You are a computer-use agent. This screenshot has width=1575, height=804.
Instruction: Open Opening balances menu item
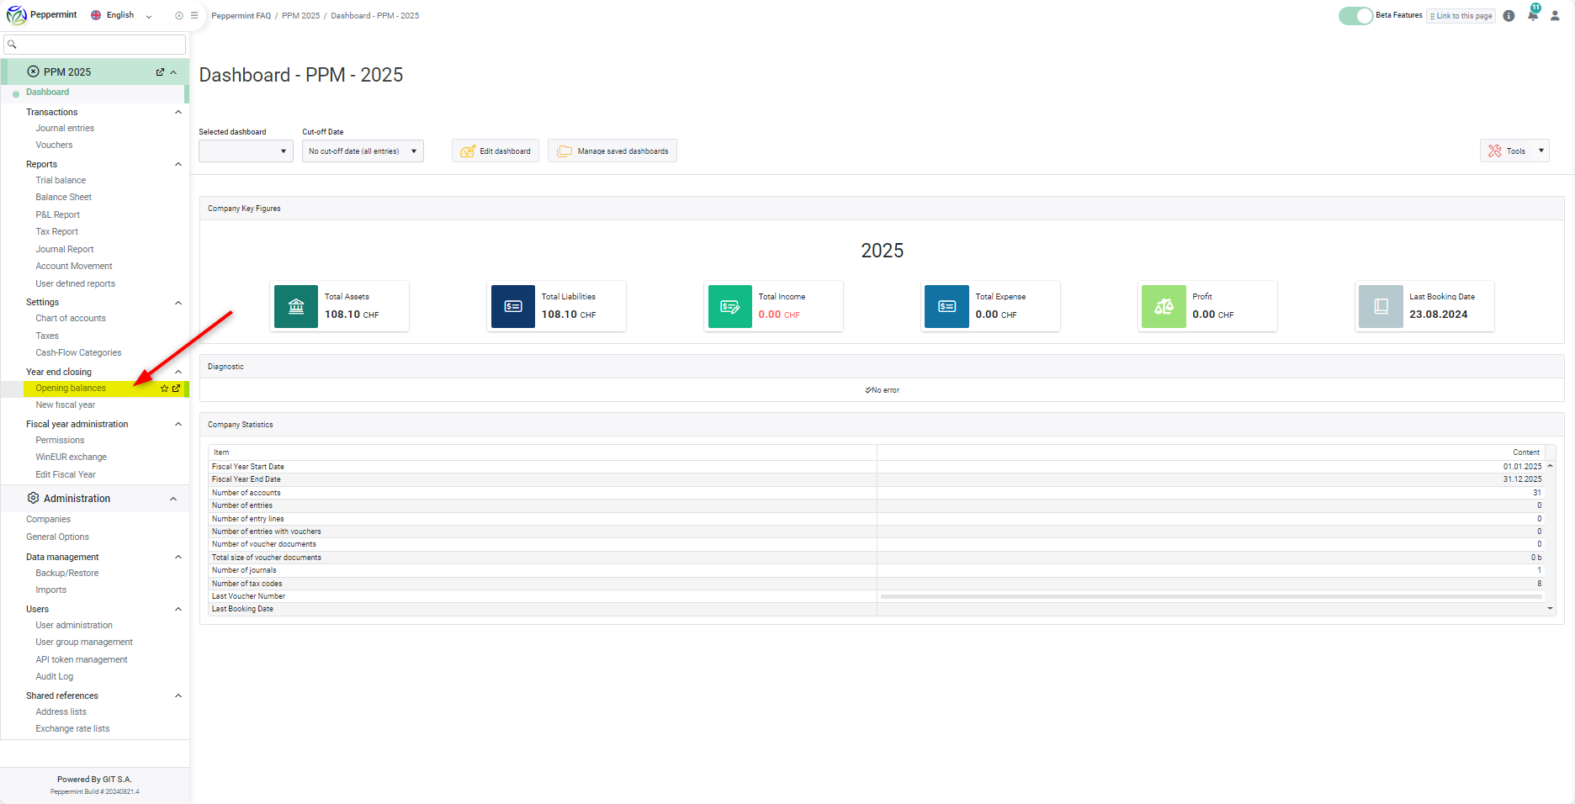(71, 389)
